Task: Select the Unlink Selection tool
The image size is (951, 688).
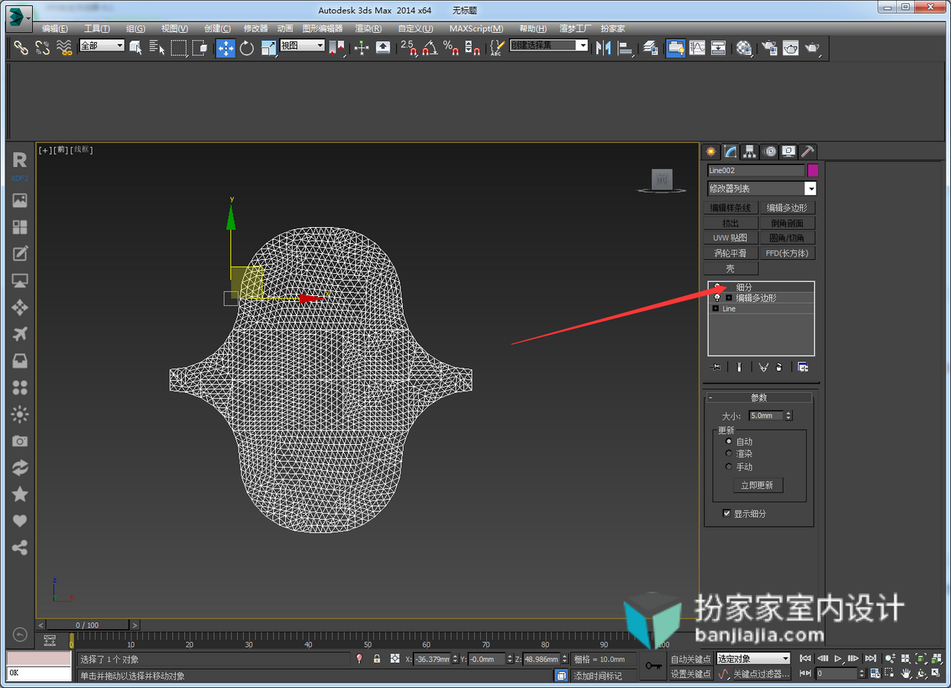Action: [43, 47]
